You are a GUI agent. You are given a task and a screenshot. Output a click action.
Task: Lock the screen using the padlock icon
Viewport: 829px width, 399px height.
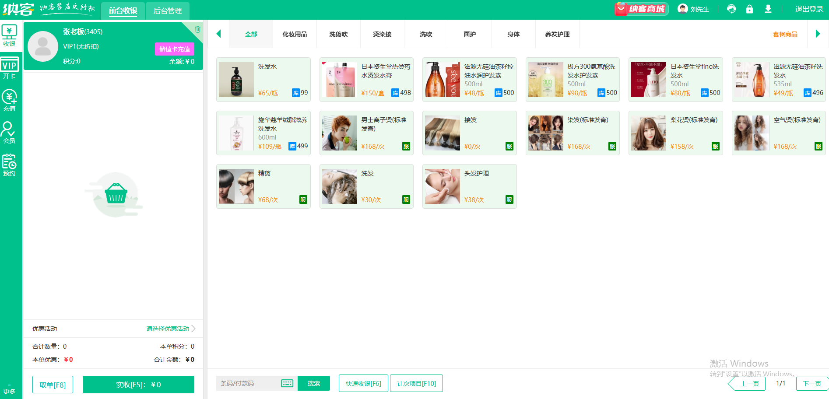(x=749, y=9)
